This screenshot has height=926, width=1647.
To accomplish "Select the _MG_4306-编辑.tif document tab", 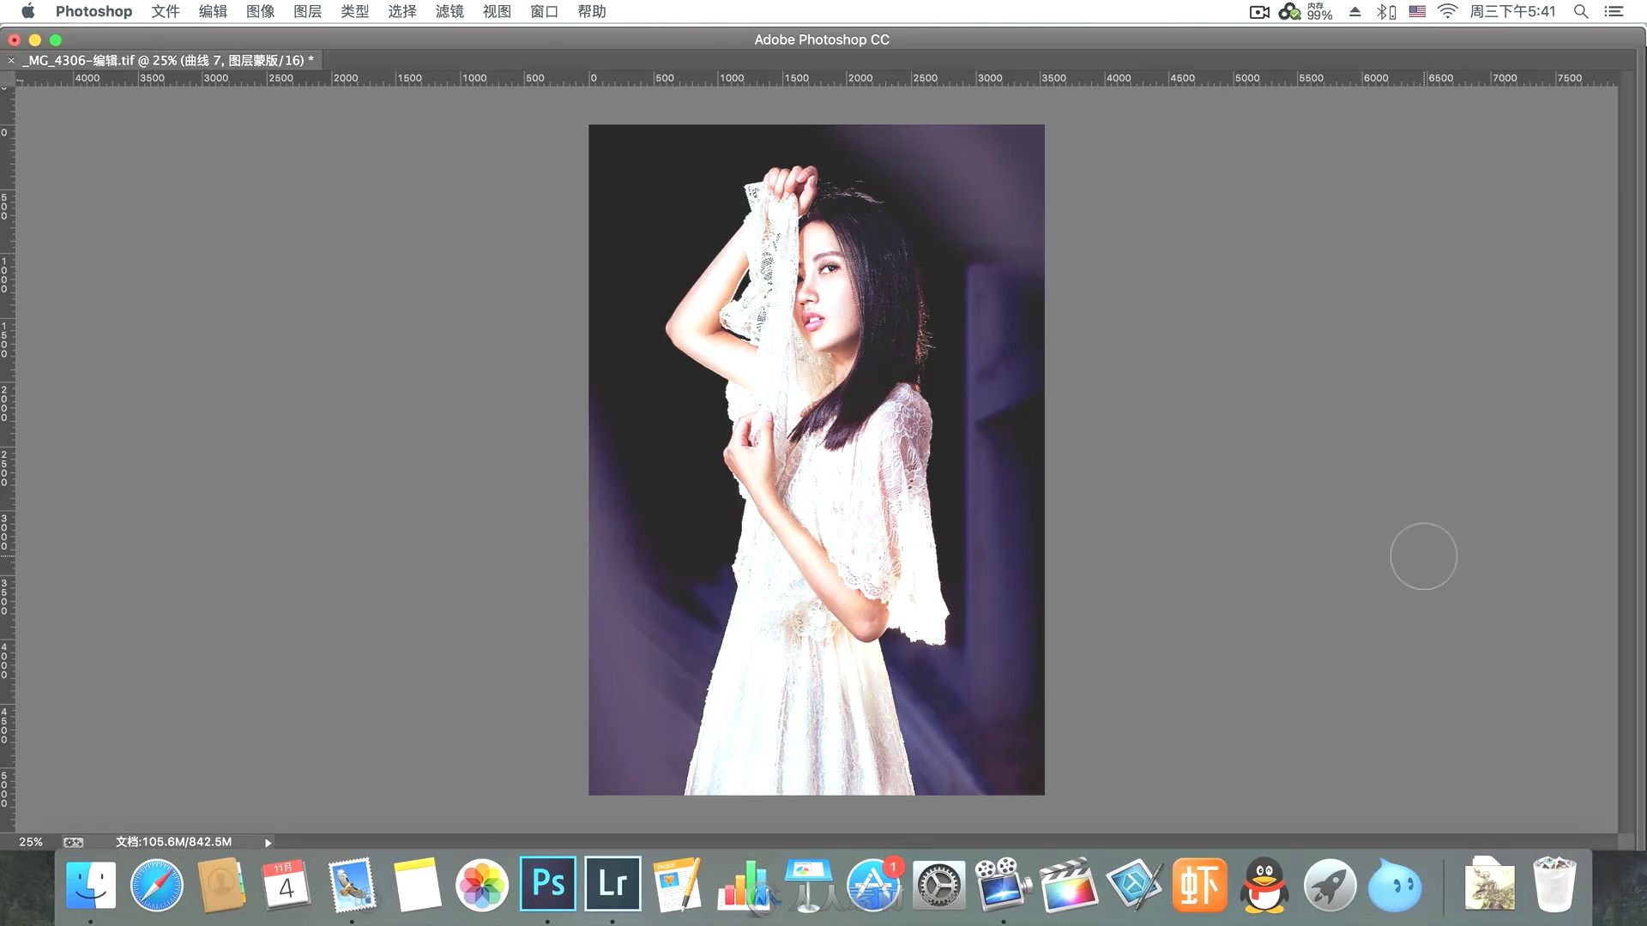I will [x=168, y=60].
